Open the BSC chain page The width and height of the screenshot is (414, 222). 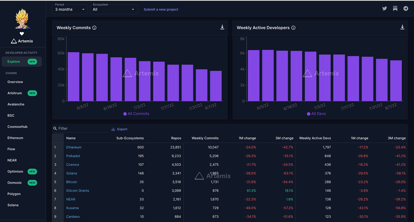coord(11,115)
